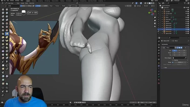Image resolution: width=190 pixels, height=107 pixels.
Task: Click the eyedropper in Mirror Object field
Action: (185, 58)
